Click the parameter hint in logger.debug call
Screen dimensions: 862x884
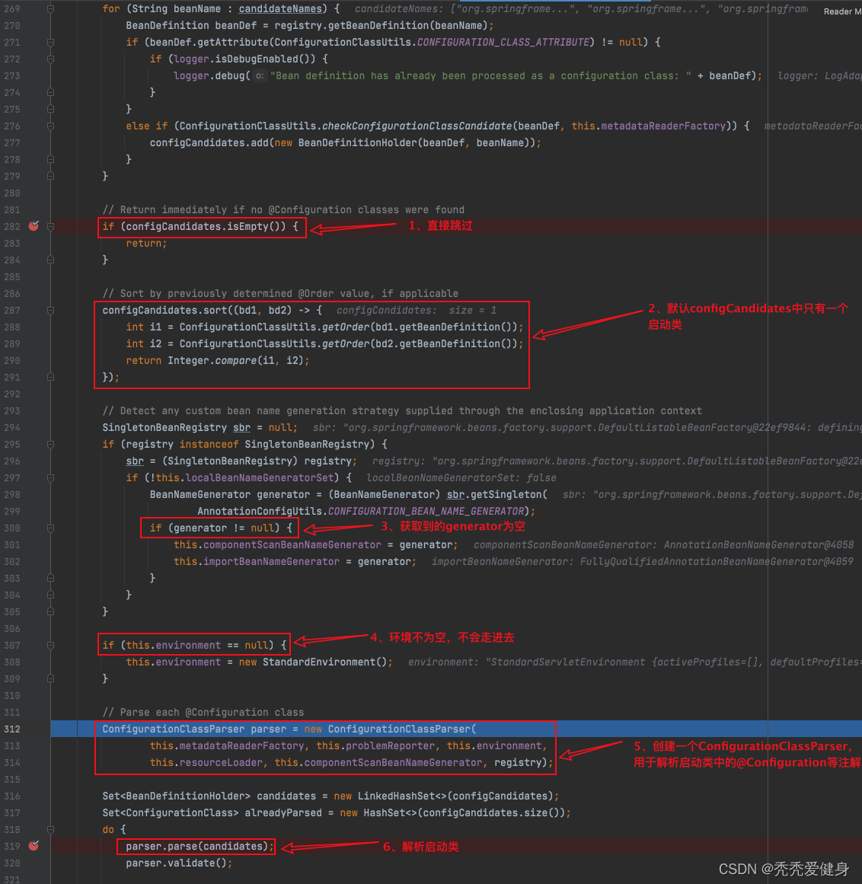click(260, 76)
